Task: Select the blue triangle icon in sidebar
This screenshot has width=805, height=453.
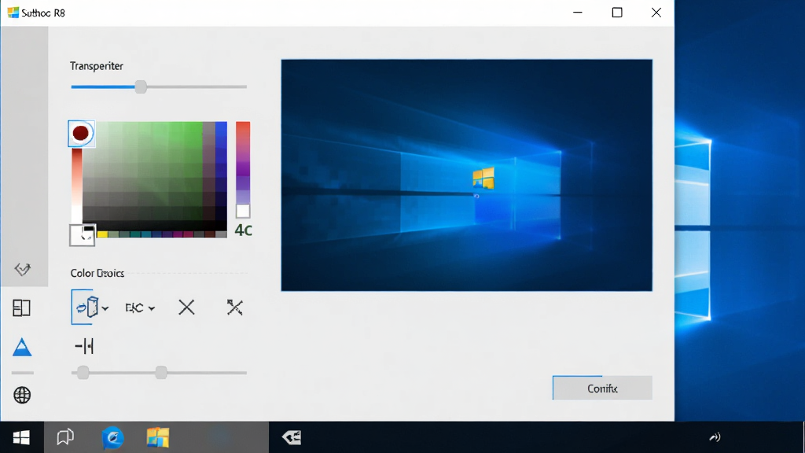Action: tap(22, 347)
